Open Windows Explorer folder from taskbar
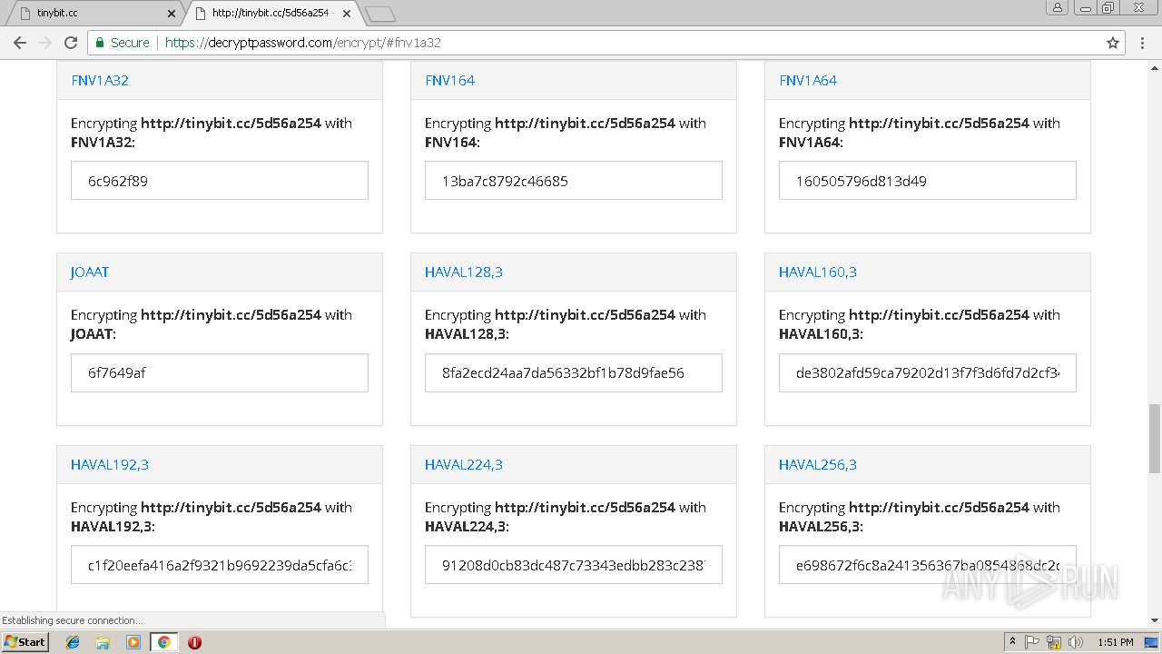The height and width of the screenshot is (654, 1162). 103,642
